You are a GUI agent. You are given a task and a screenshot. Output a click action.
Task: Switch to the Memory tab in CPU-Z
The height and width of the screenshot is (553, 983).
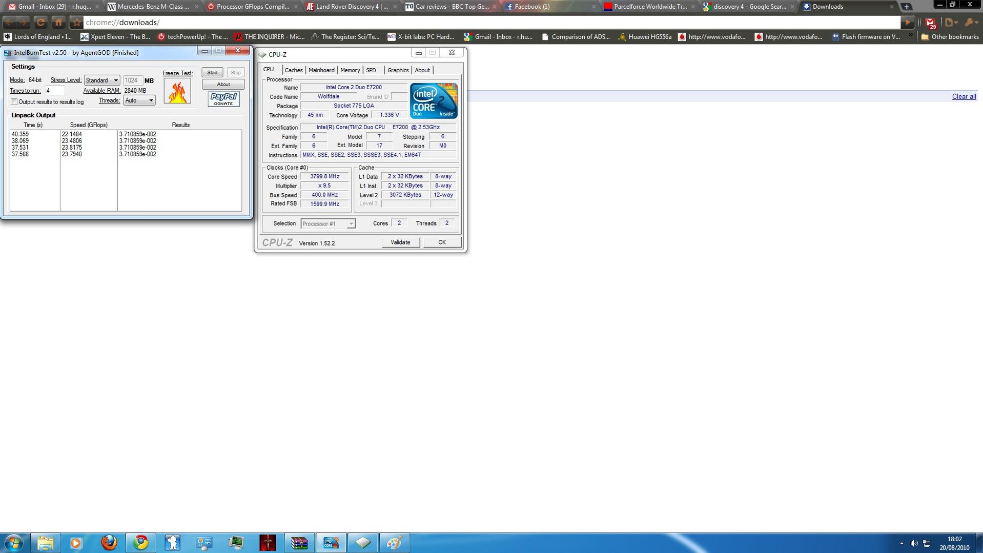(x=350, y=70)
